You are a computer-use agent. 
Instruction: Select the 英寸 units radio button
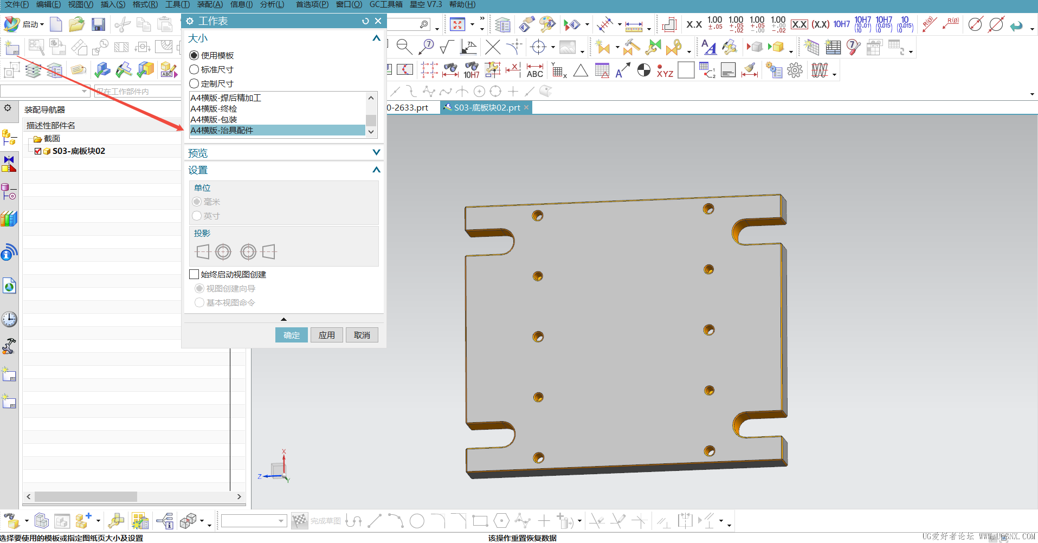[x=197, y=216]
